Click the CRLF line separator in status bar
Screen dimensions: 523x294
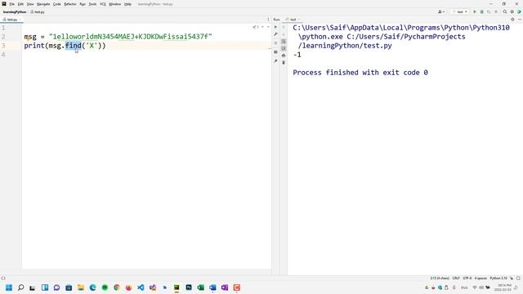[456, 278]
